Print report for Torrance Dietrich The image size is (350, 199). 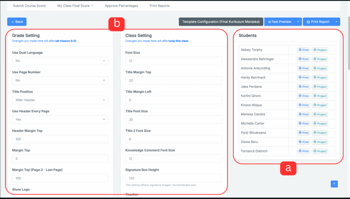[304, 151]
